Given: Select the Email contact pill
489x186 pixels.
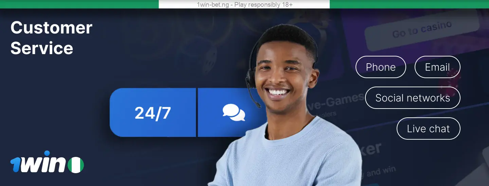Looking at the screenshot, I should click(437, 67).
